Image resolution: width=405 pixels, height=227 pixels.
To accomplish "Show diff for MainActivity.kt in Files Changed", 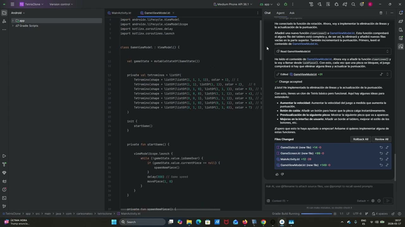I will [387, 159].
